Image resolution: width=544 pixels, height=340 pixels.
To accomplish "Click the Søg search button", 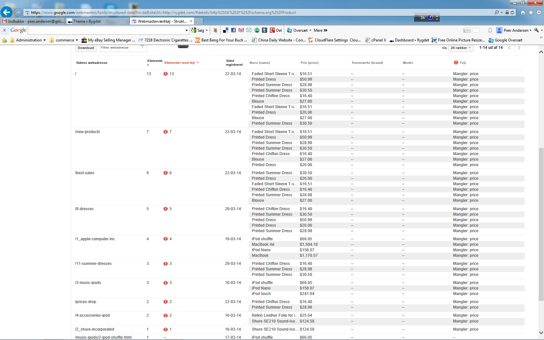I will click(x=198, y=30).
